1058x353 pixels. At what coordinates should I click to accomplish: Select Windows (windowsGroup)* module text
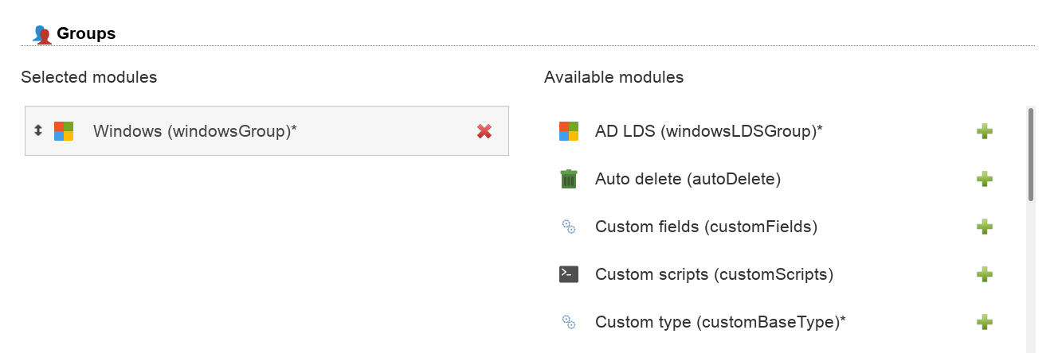coord(194,131)
